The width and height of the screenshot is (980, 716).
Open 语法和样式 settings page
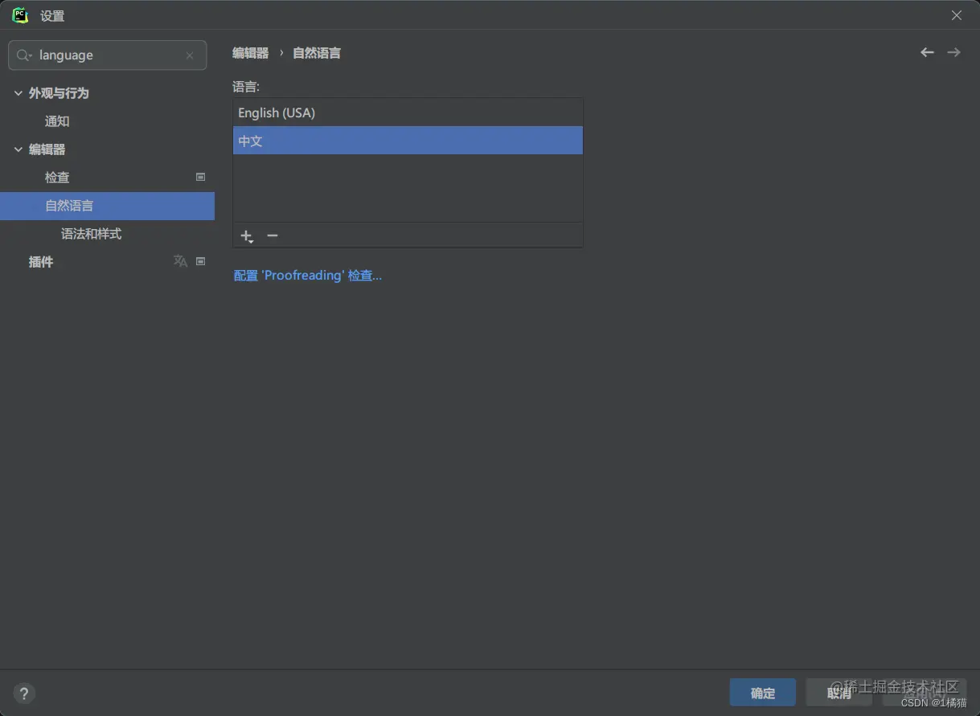click(108, 234)
